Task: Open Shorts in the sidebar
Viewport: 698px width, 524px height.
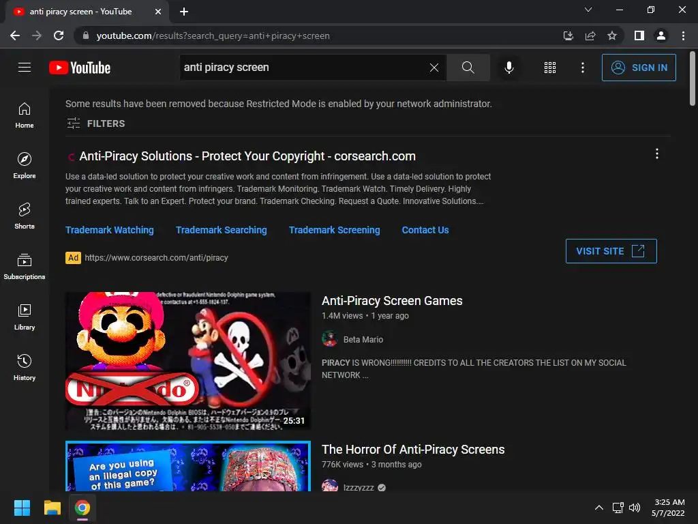Action: [25, 216]
